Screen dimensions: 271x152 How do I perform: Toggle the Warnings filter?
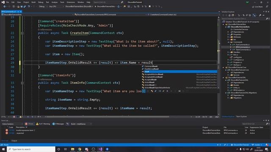coord(43,124)
